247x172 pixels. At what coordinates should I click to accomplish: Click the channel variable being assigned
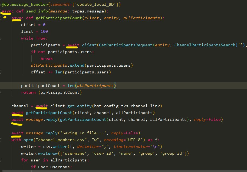(20, 106)
